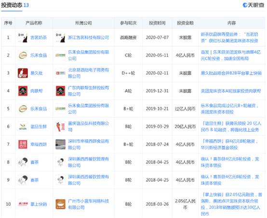Open news link 乐禾获美团龙珠4亿元C轮投资
Viewport: 267px width, 218px height.
230,55
